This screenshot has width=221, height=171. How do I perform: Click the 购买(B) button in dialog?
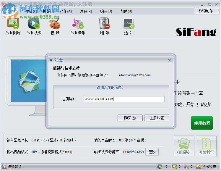click(x=130, y=118)
